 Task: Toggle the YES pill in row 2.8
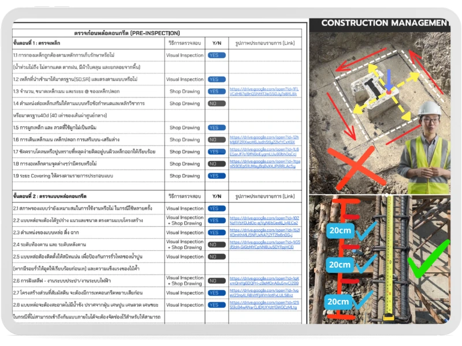[x=217, y=305]
